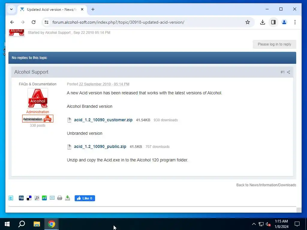Reload the forum page
307x230 pixels.
coord(34,22)
